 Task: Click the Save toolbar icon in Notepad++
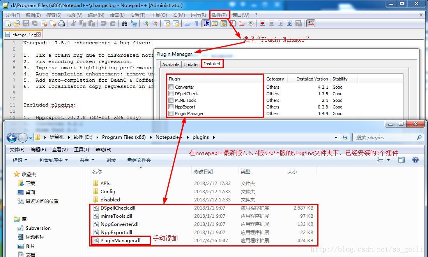click(26, 23)
